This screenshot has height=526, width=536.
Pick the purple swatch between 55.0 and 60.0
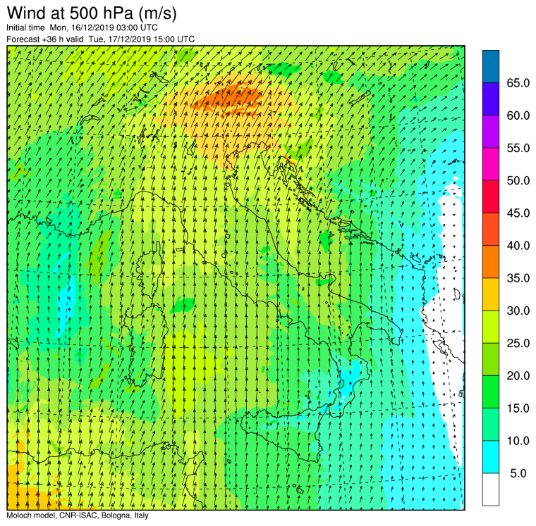coord(491,132)
